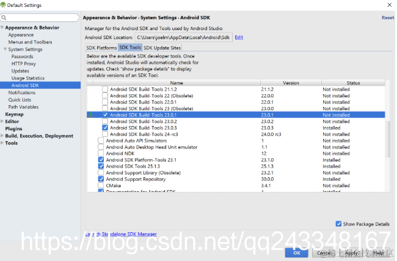Select Quick Lists item
Screen dimensions: 397x261
(x=20, y=100)
